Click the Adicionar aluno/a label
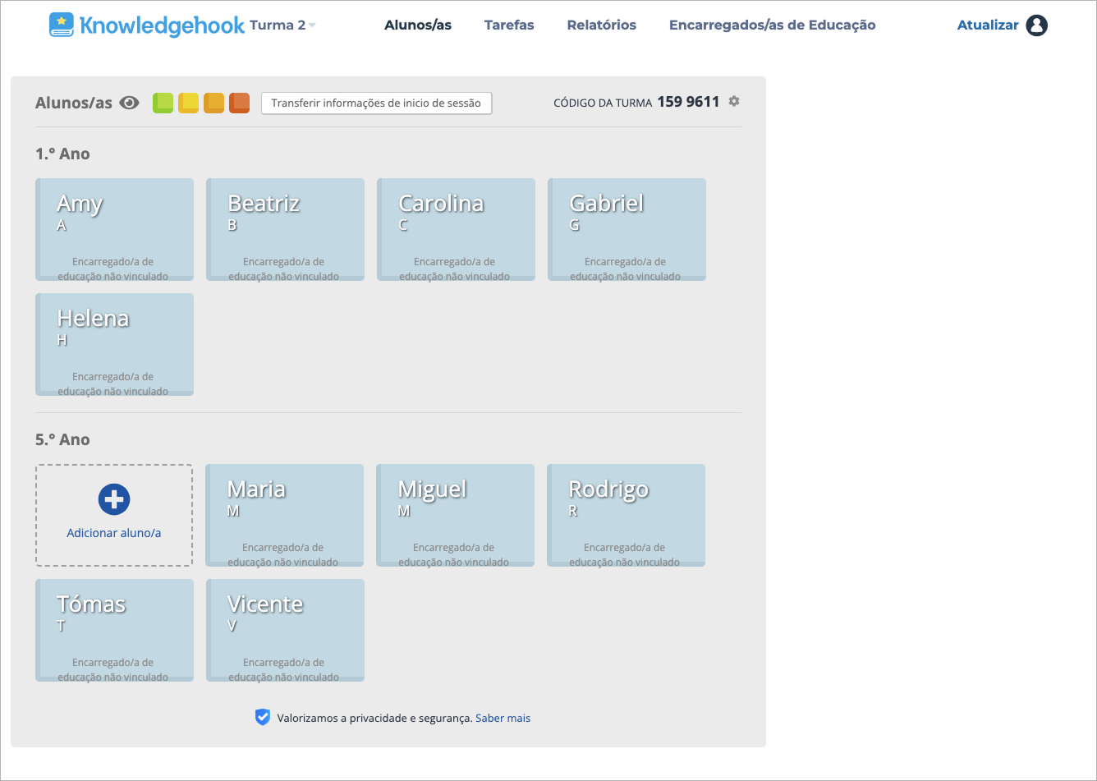The height and width of the screenshot is (781, 1097). [x=114, y=533]
